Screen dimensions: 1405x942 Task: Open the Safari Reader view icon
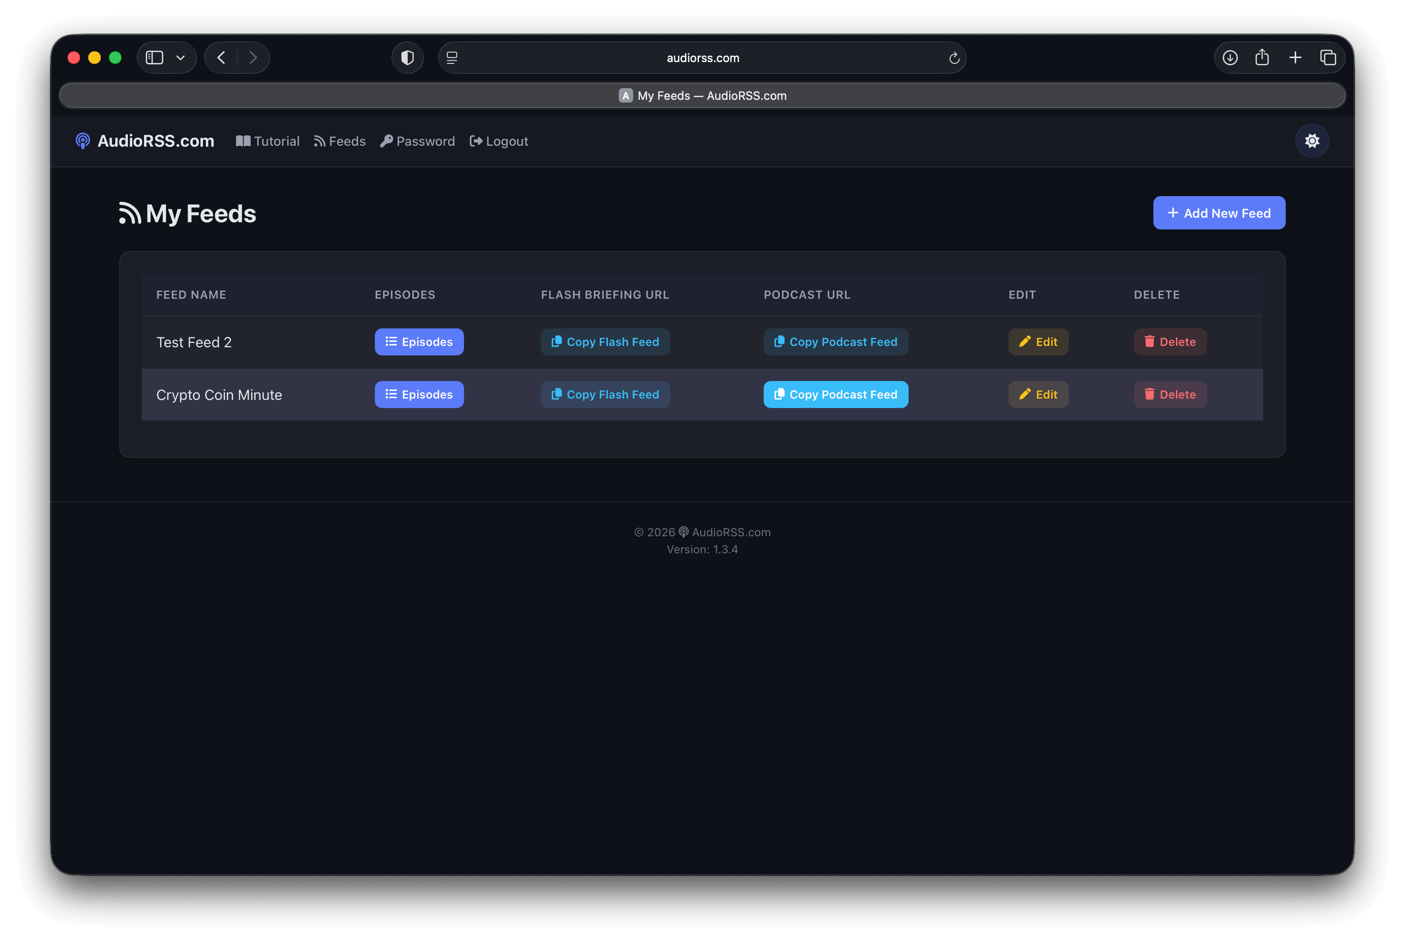click(451, 57)
